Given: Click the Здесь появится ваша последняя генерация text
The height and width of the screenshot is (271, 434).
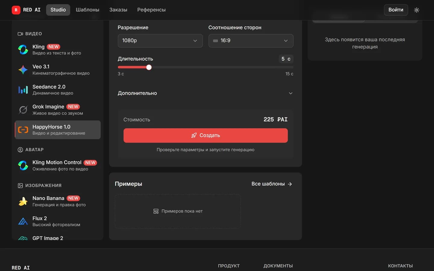Looking at the screenshot, I should click(x=365, y=43).
